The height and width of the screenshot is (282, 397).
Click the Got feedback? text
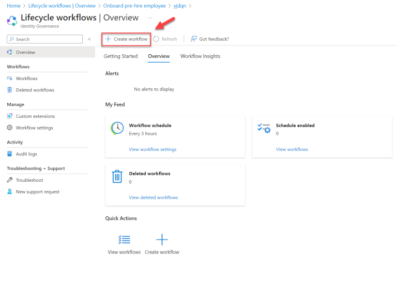pyautogui.click(x=214, y=39)
